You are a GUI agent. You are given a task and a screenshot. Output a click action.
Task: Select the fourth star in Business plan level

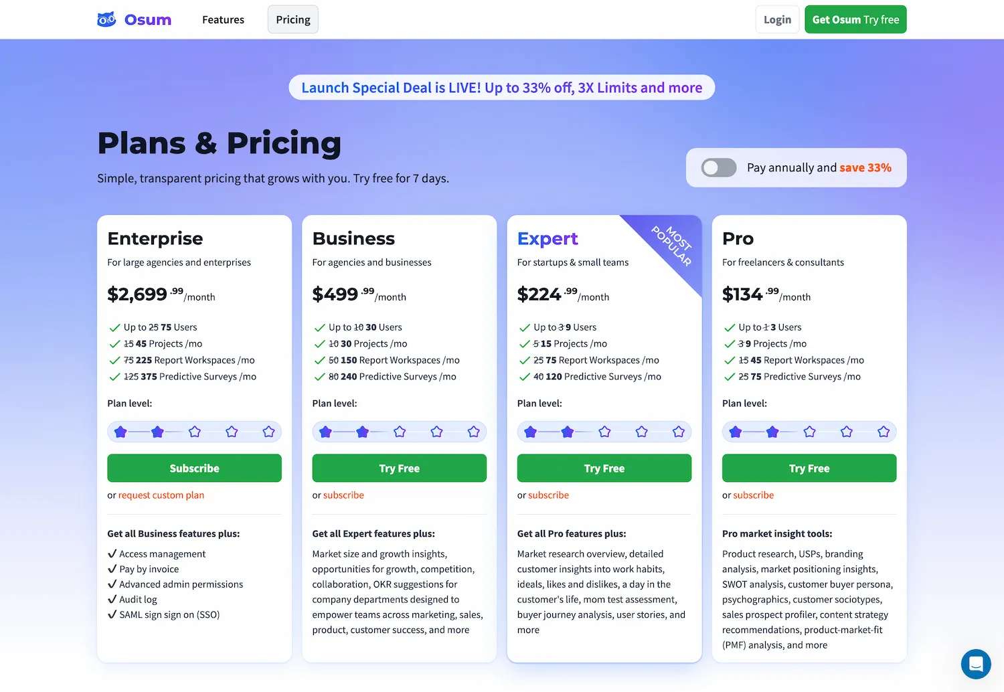[x=436, y=432]
